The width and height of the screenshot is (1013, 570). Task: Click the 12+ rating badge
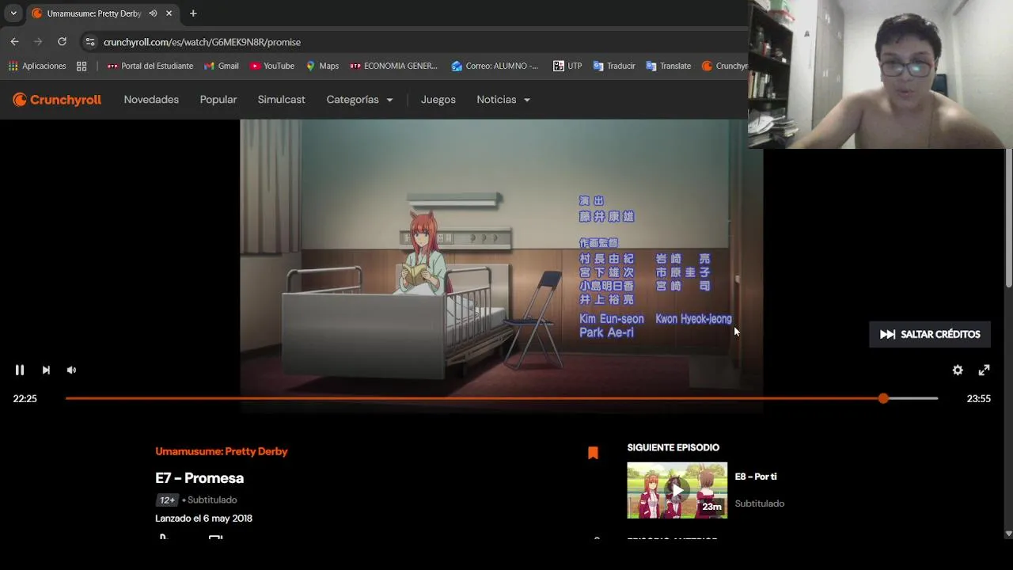167,500
